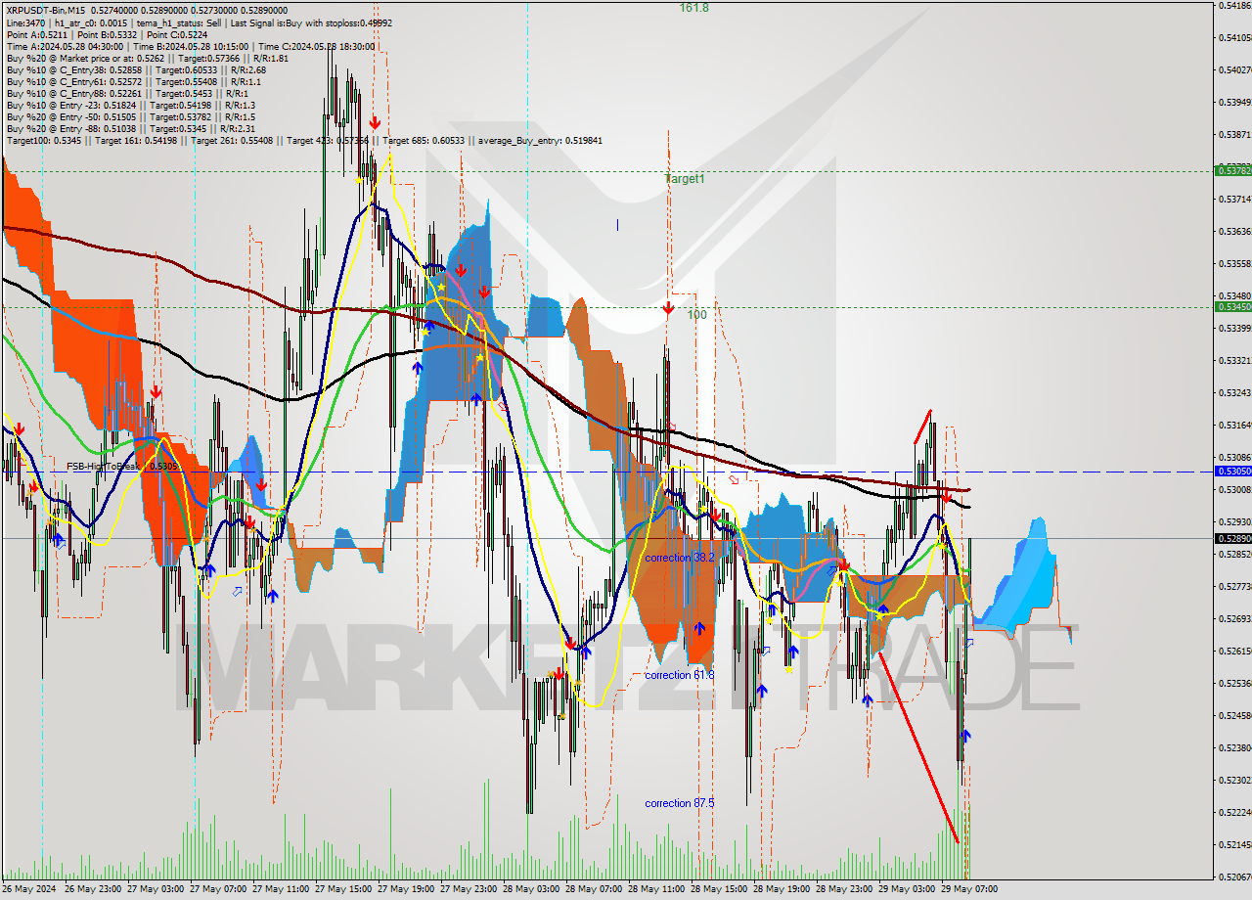Click the '29 May 03:00' time label
This screenshot has width=1252, height=900.
coord(907,889)
